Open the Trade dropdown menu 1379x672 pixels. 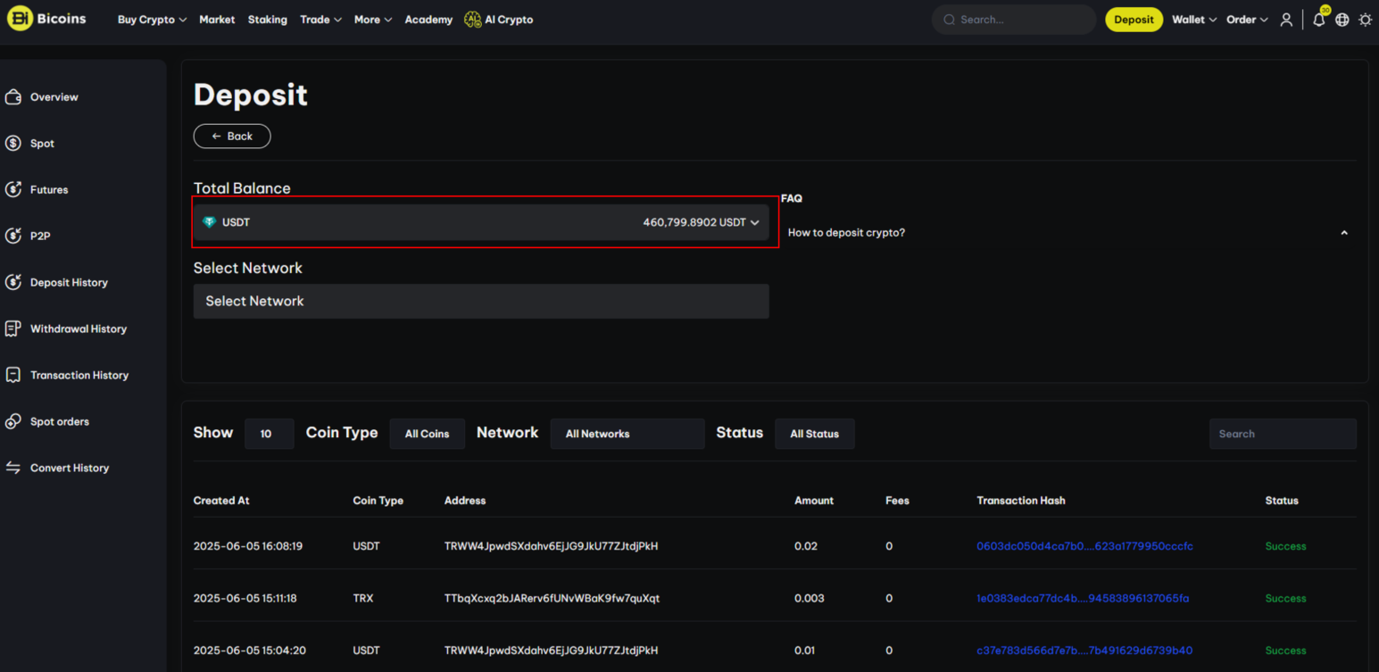321,20
